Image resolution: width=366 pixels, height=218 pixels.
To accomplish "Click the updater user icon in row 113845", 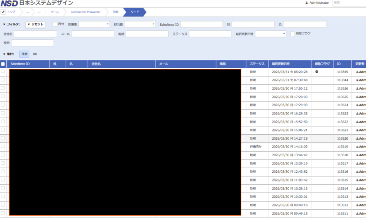I will pyautogui.click(x=357, y=72).
